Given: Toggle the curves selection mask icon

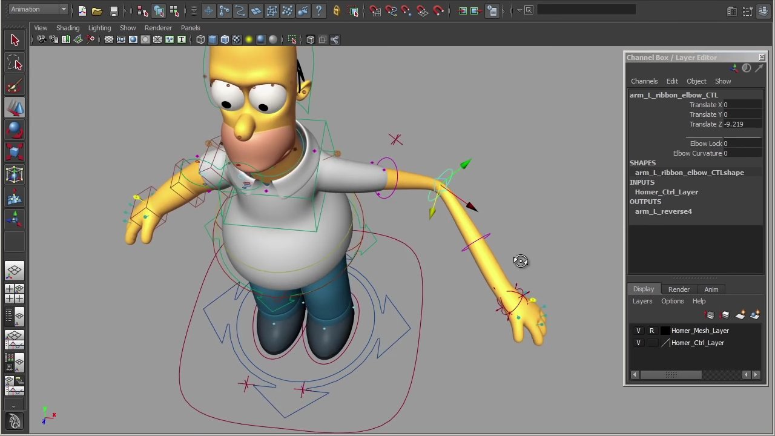Looking at the screenshot, I should click(x=240, y=10).
